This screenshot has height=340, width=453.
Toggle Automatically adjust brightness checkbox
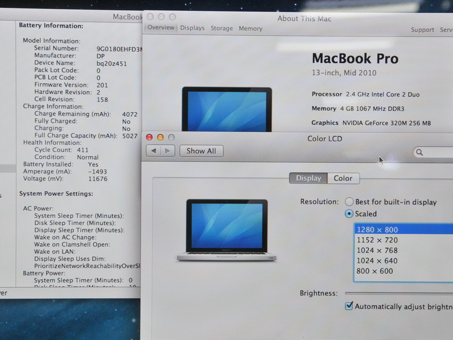pyautogui.click(x=349, y=306)
